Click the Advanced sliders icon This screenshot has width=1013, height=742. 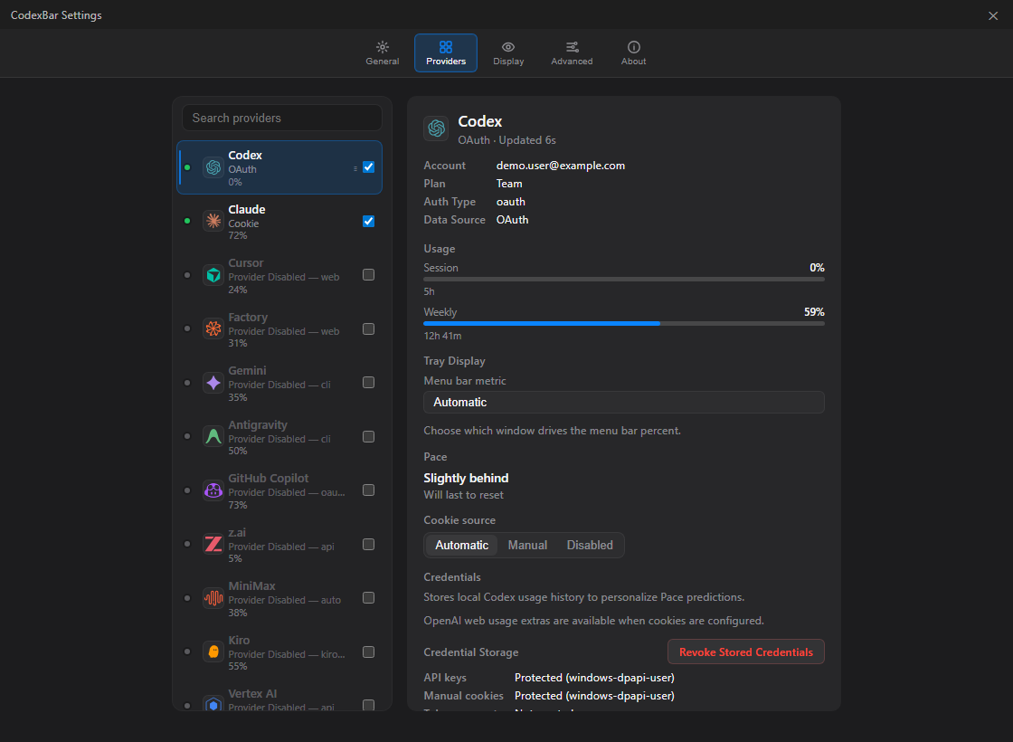(x=572, y=47)
